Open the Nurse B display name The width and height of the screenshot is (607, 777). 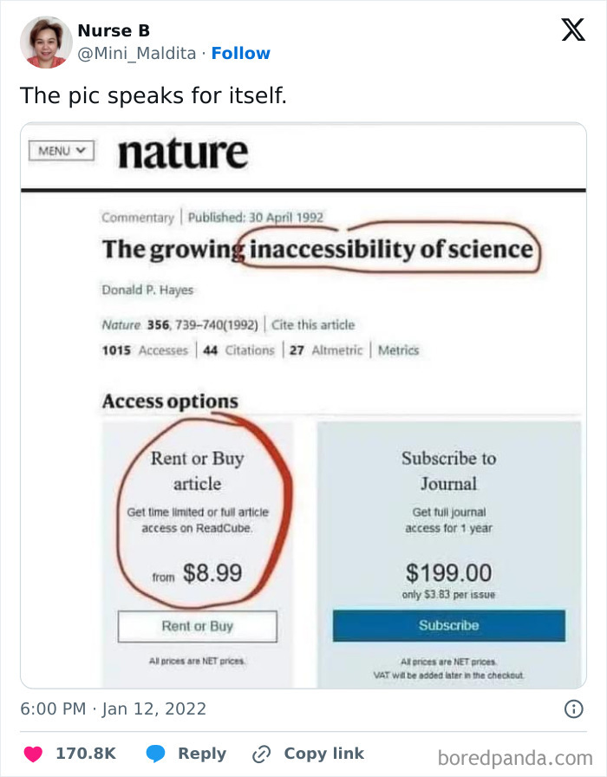pos(114,30)
